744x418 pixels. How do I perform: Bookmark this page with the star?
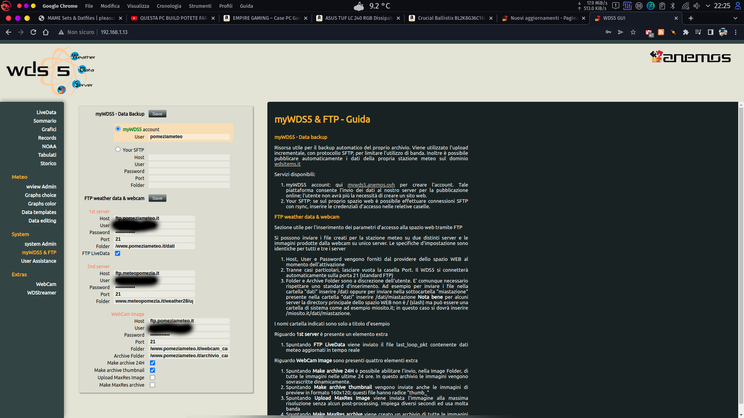pos(633,32)
